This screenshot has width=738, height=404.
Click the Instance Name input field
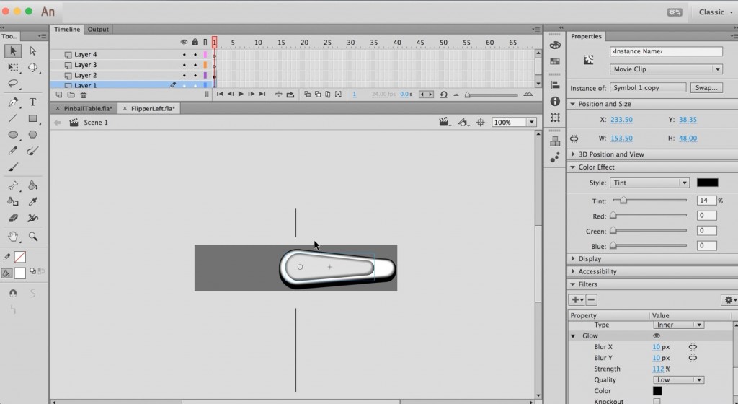pyautogui.click(x=665, y=51)
